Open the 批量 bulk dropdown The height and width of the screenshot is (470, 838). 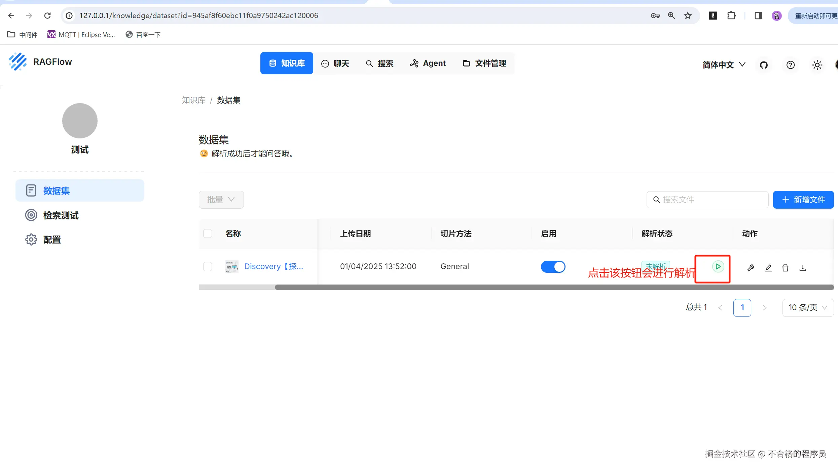click(221, 200)
